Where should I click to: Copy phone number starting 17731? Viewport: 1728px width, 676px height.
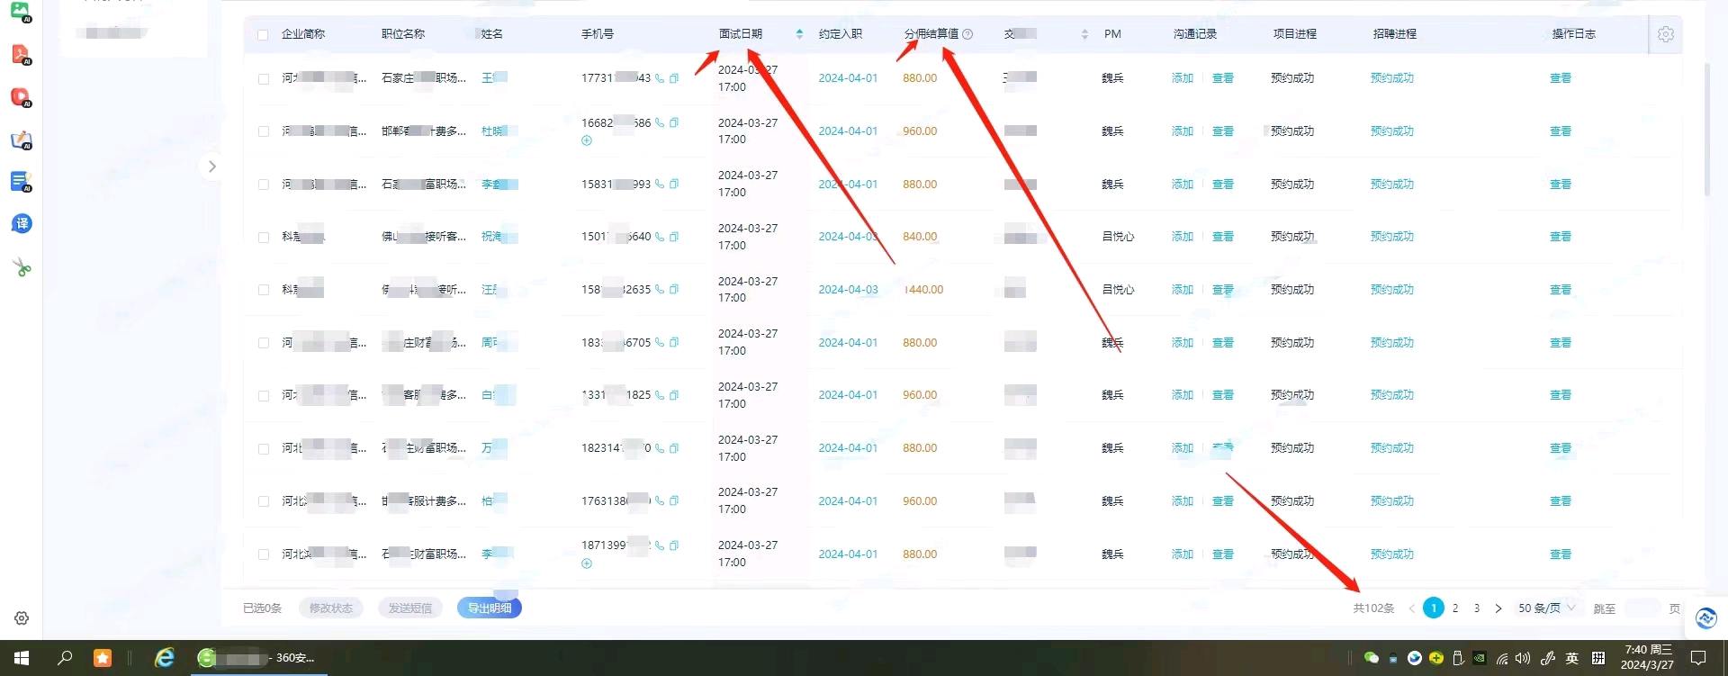point(674,78)
